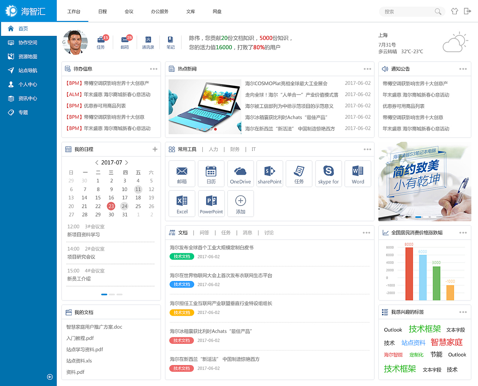Open the 笔记 notes icon

(170, 41)
